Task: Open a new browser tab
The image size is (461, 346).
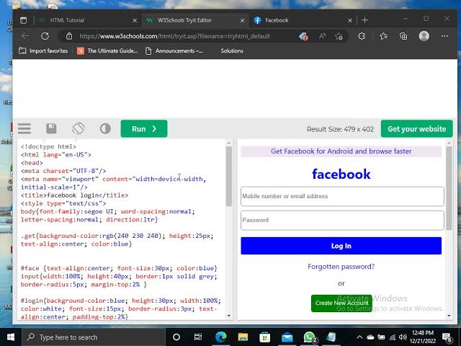Action: 365,20
